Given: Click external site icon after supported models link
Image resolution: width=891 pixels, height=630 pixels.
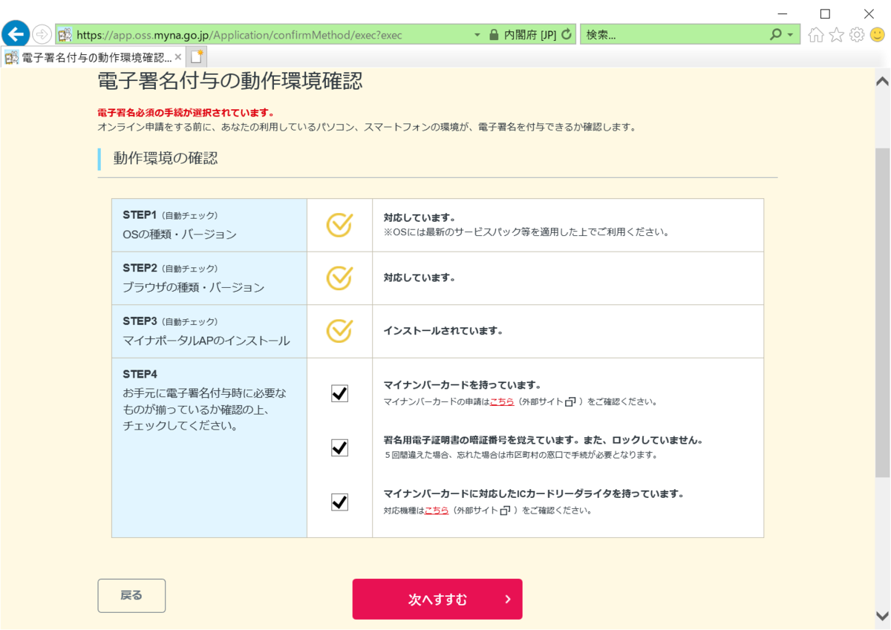Looking at the screenshot, I should (x=505, y=511).
